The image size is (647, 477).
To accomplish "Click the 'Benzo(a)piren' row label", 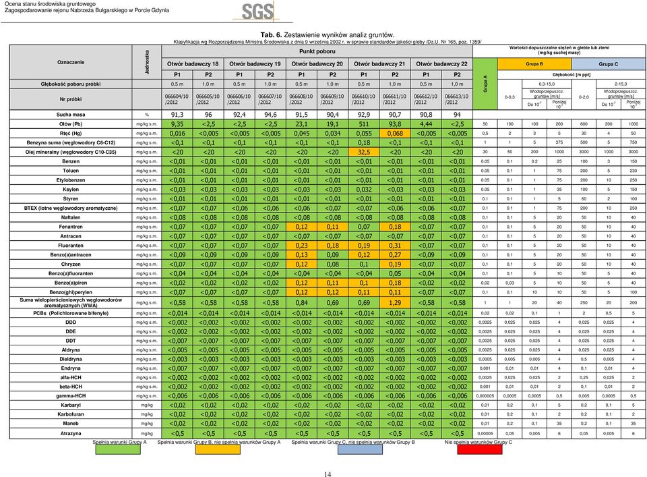I will 71,283.
